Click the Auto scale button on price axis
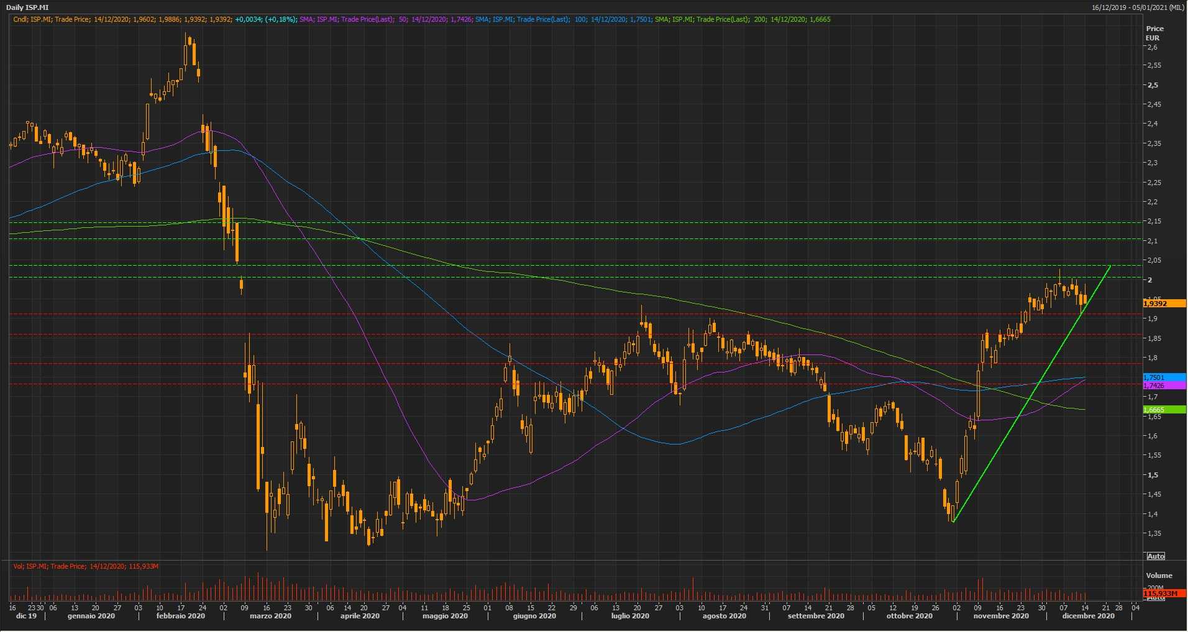Viewport: 1188px width, 632px height. pyautogui.click(x=1155, y=556)
